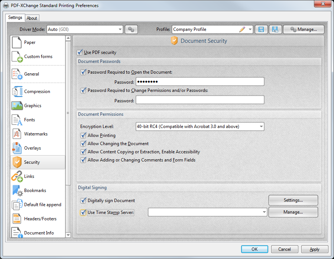This screenshot has height=259, width=334.
Task: Open the Watermarks category icon
Action: (17, 134)
